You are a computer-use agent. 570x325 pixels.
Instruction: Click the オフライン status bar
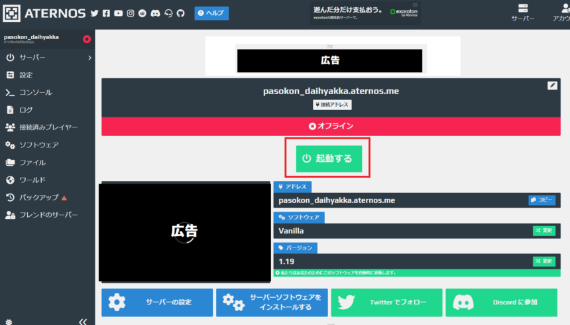pyautogui.click(x=331, y=126)
